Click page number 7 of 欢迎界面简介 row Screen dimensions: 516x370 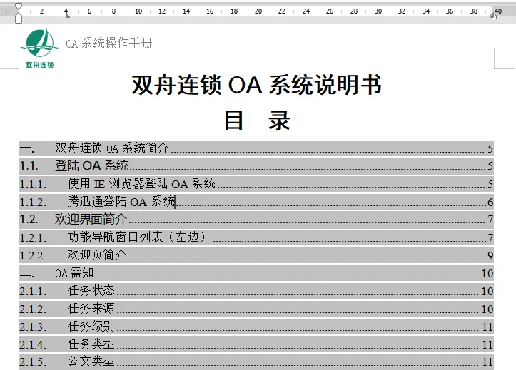tap(490, 220)
